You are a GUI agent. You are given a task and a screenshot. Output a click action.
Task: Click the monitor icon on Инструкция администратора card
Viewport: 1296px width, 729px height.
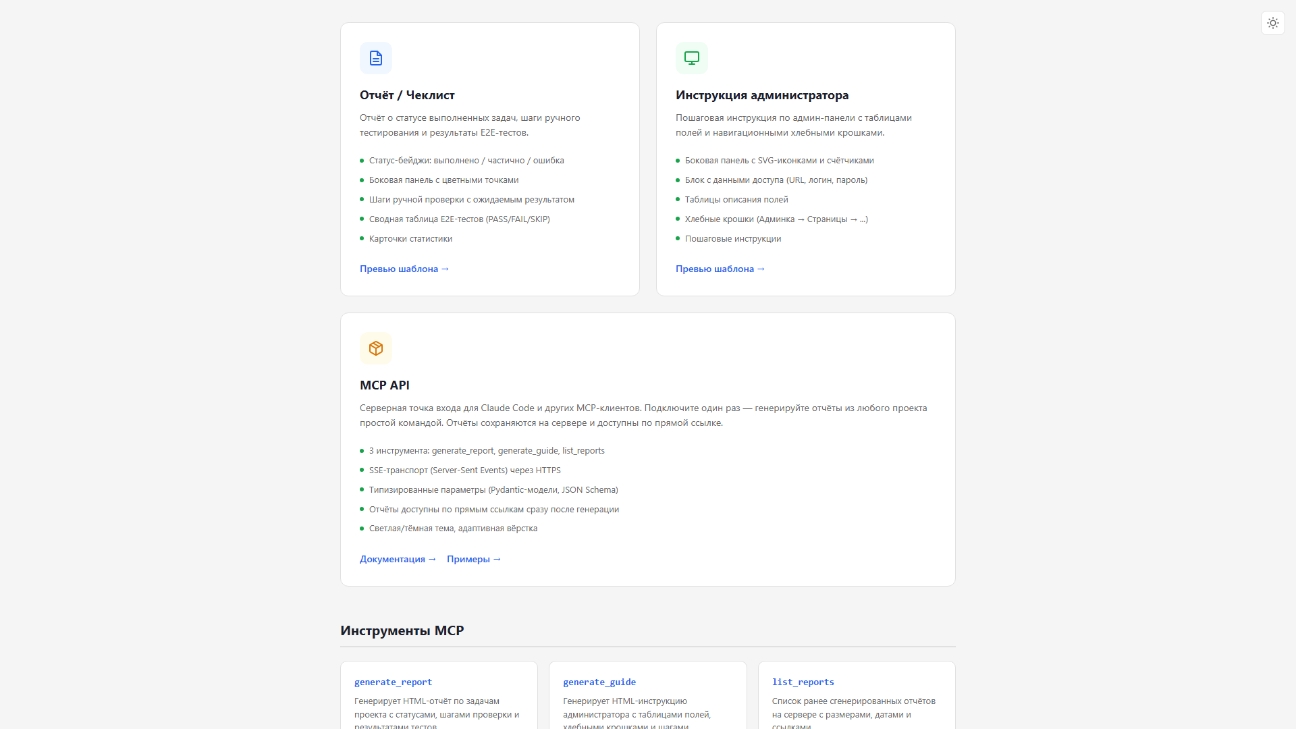coord(691,58)
